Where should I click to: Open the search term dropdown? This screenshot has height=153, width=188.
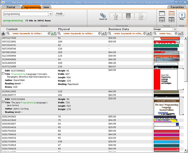tap(51, 14)
